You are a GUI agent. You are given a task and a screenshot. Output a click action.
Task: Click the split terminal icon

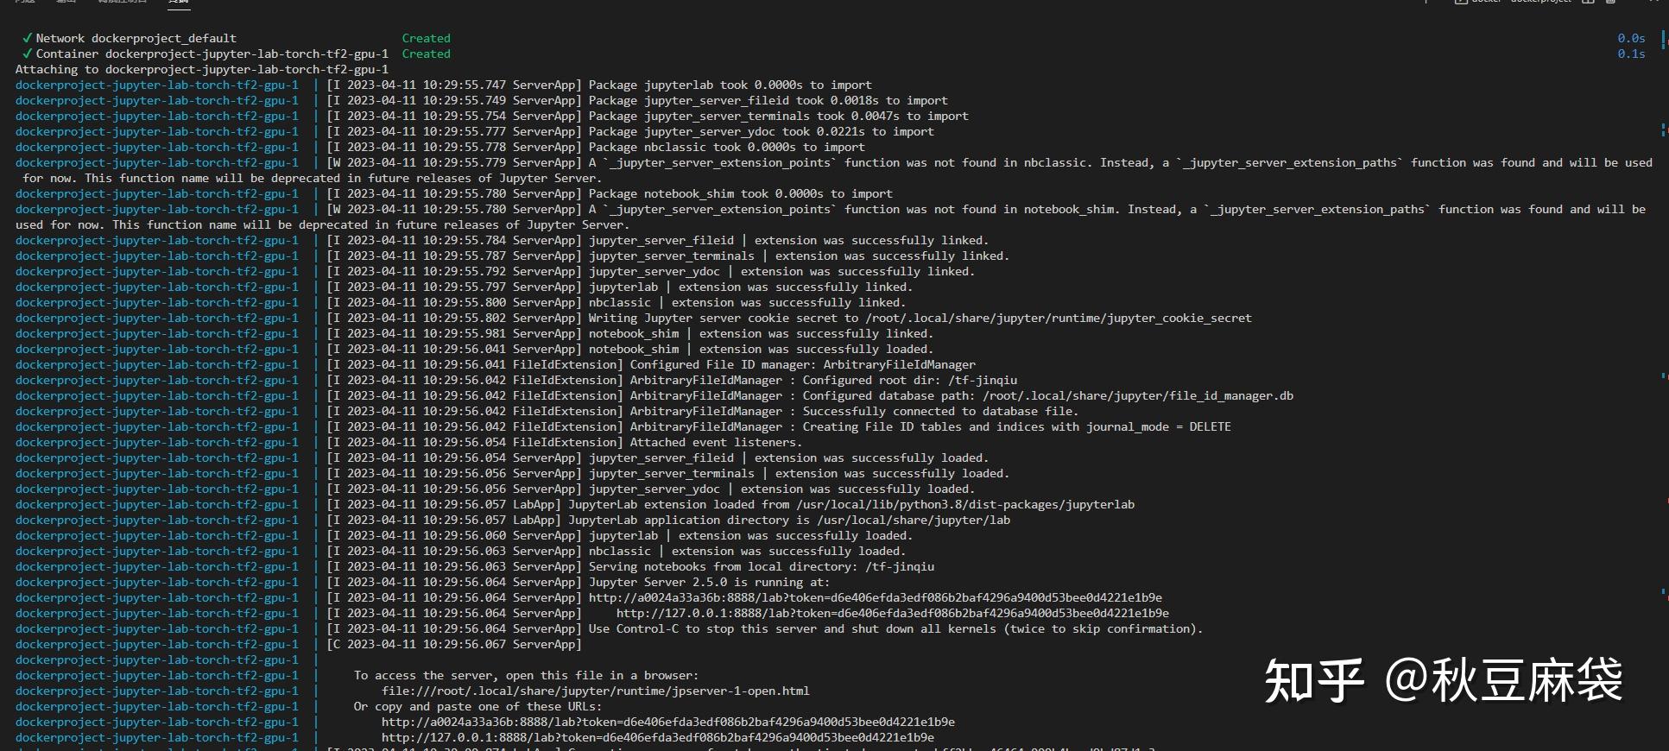(1588, 2)
